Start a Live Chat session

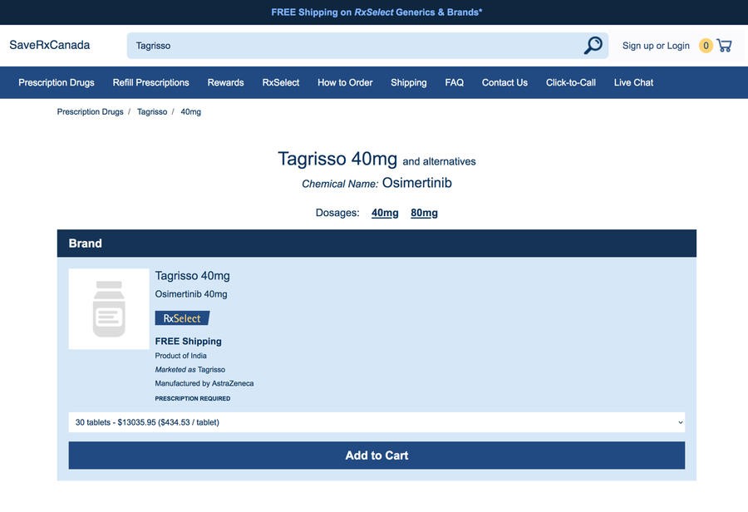[633, 82]
